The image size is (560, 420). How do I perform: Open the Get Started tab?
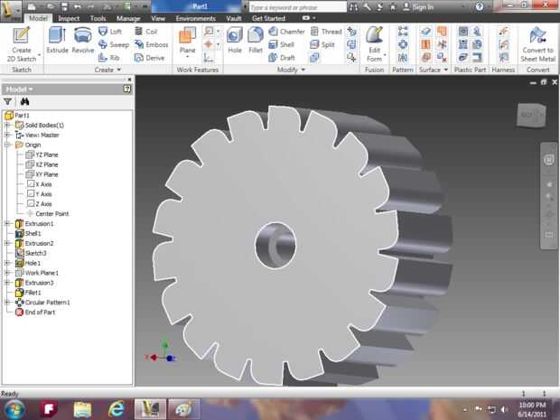pos(268,18)
